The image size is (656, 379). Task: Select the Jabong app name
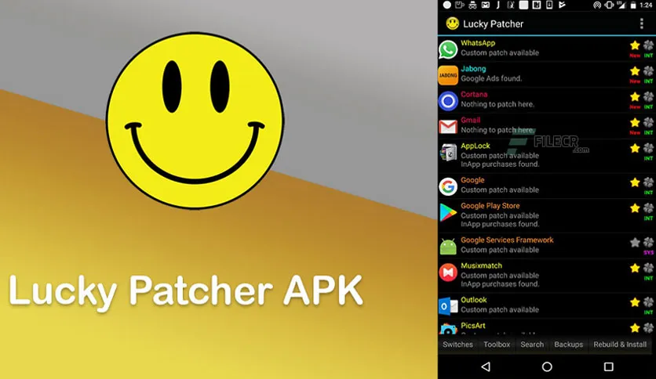(x=473, y=69)
